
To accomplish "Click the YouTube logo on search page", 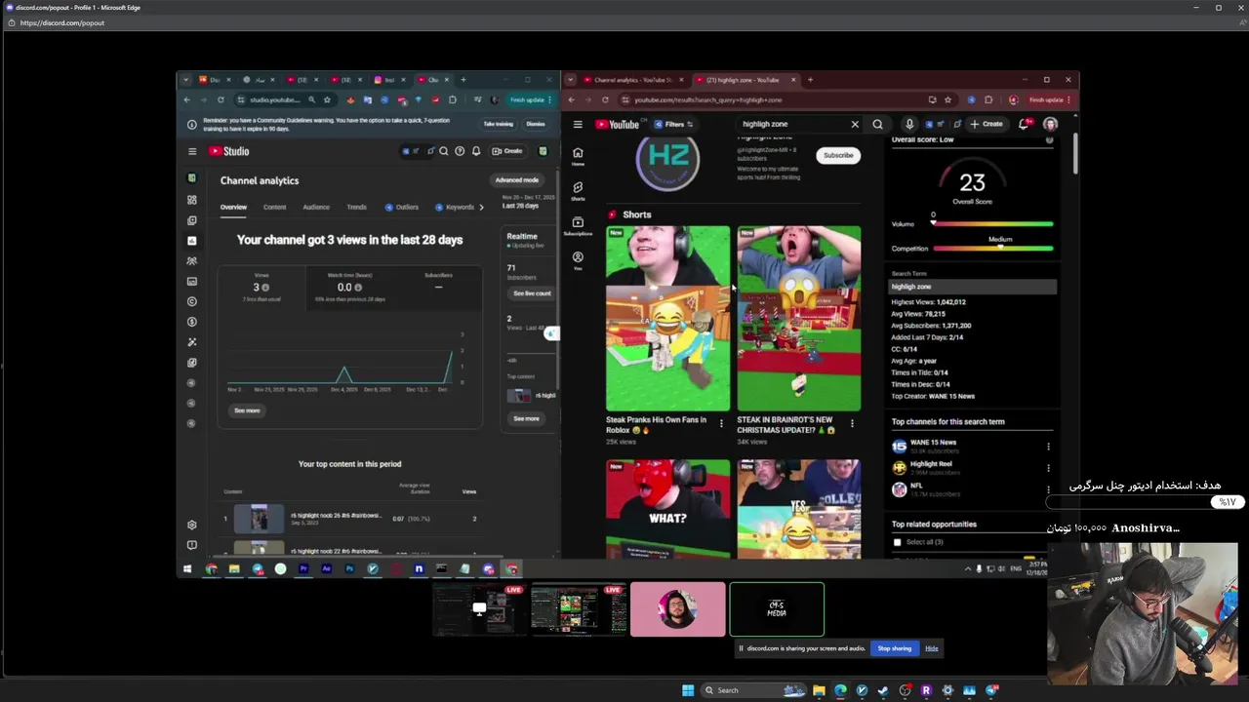I will 618,125.
